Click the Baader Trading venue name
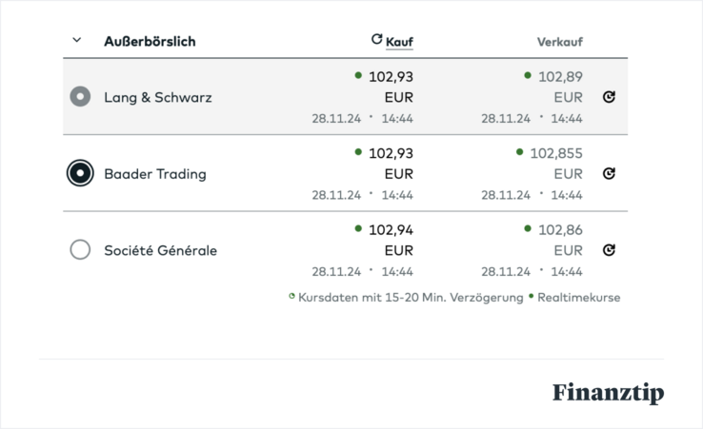The height and width of the screenshot is (429, 703). [x=155, y=174]
